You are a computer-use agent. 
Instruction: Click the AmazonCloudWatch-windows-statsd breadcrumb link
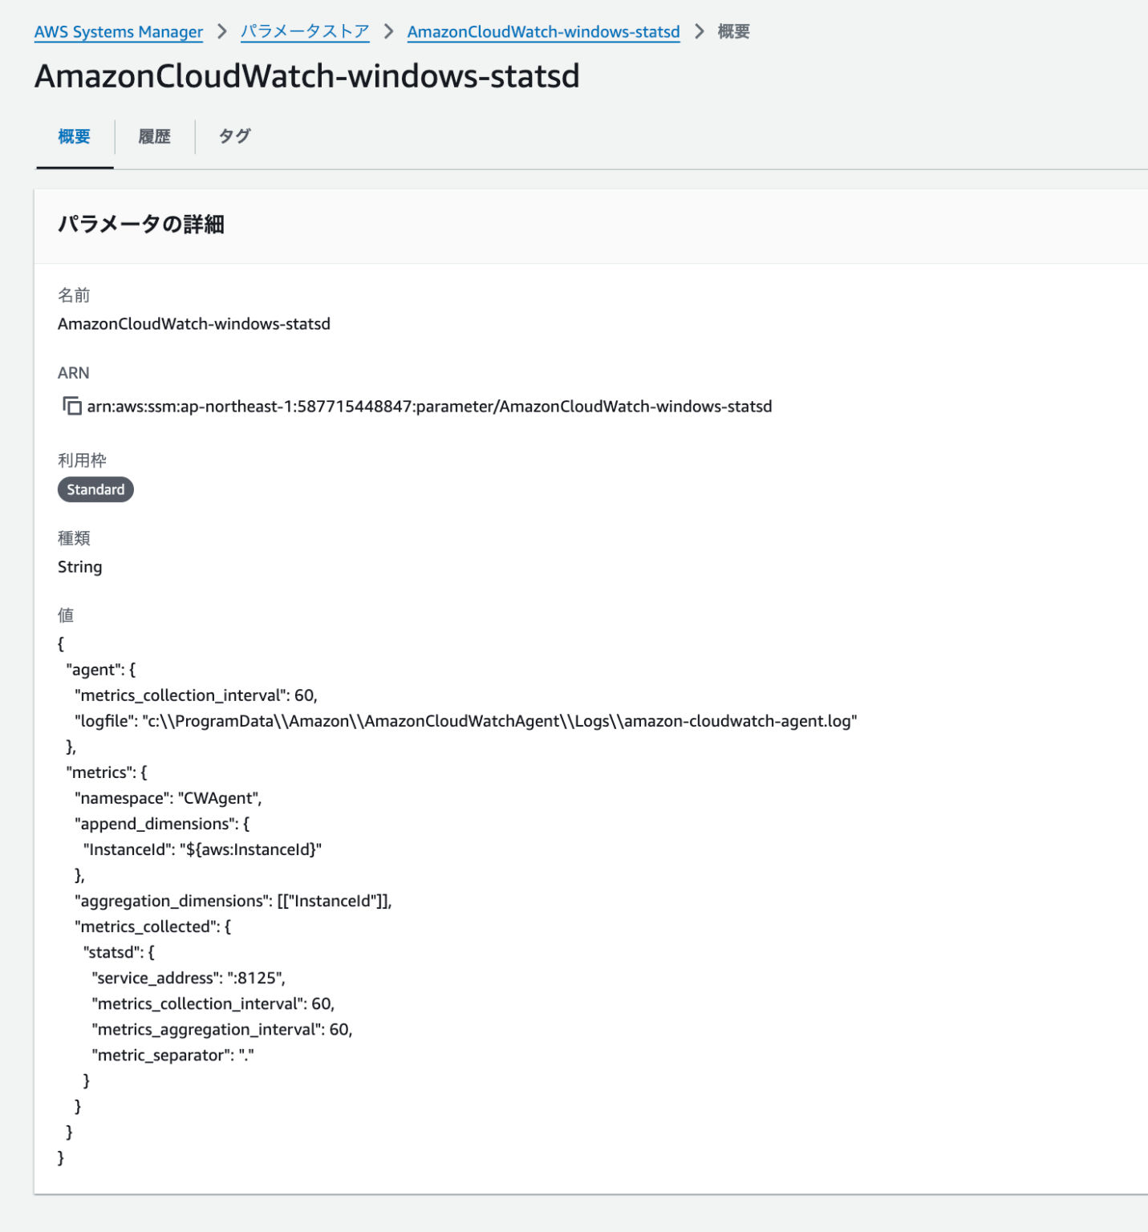(543, 32)
